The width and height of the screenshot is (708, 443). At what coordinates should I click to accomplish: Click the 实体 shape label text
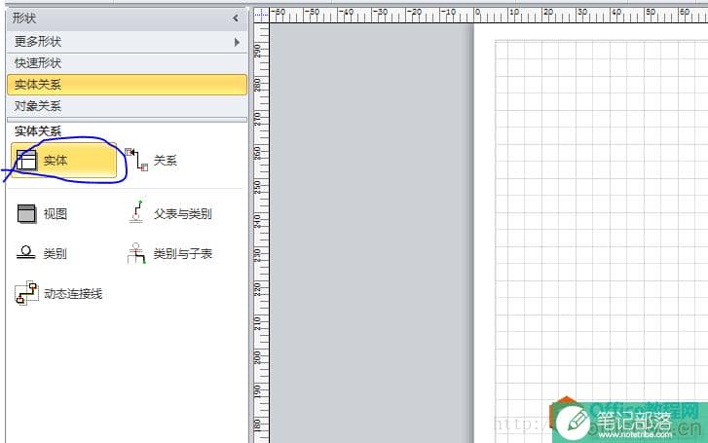click(56, 161)
